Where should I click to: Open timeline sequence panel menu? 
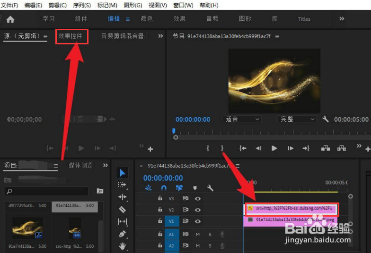pyautogui.click(x=238, y=166)
